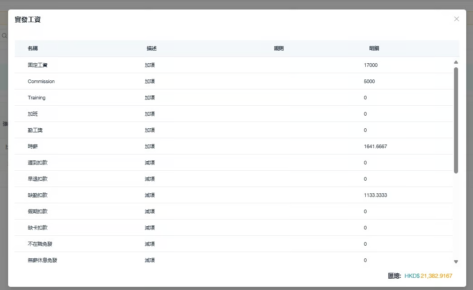
Task: Click the 17000 fixed salary value
Action: pyautogui.click(x=370, y=65)
